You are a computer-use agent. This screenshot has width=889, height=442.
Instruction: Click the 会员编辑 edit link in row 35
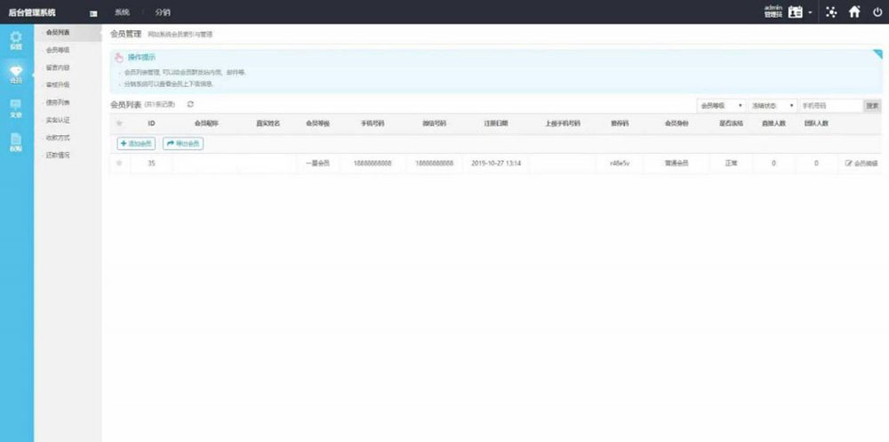pos(861,164)
